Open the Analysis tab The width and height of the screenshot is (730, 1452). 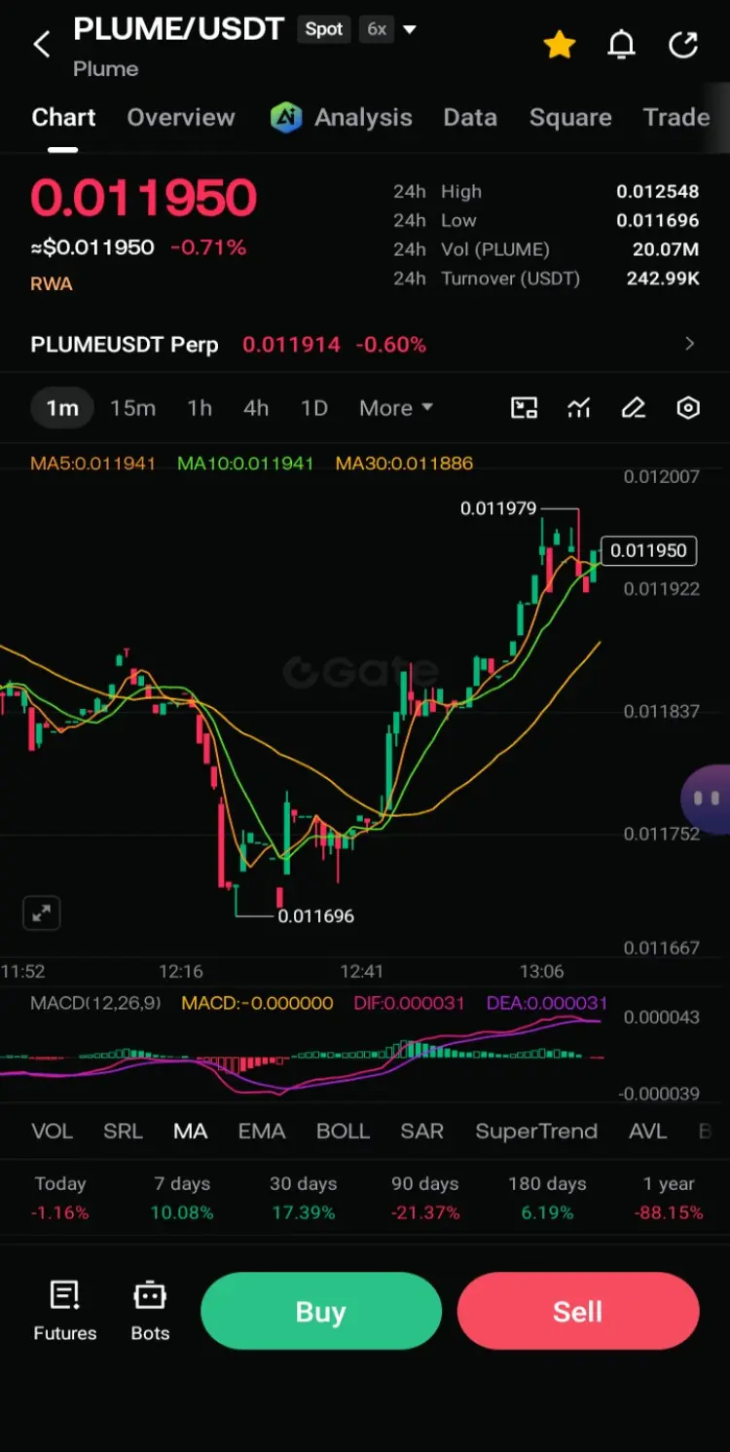(363, 118)
